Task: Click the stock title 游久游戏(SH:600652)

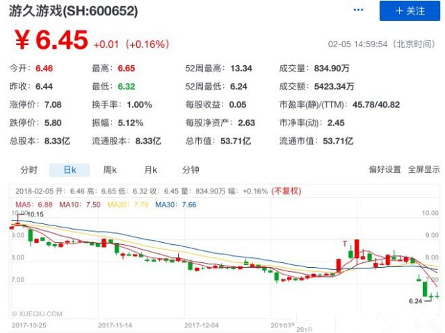Action: (x=73, y=11)
